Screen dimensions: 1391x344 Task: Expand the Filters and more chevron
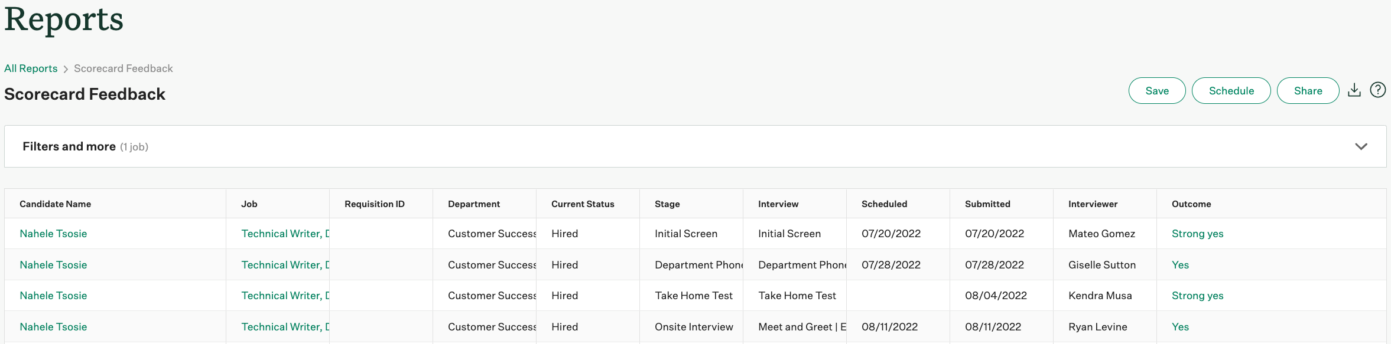(1361, 146)
